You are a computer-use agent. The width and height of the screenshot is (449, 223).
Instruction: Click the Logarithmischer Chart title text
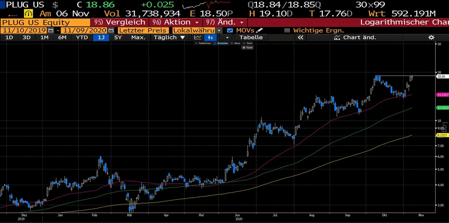pos(405,22)
